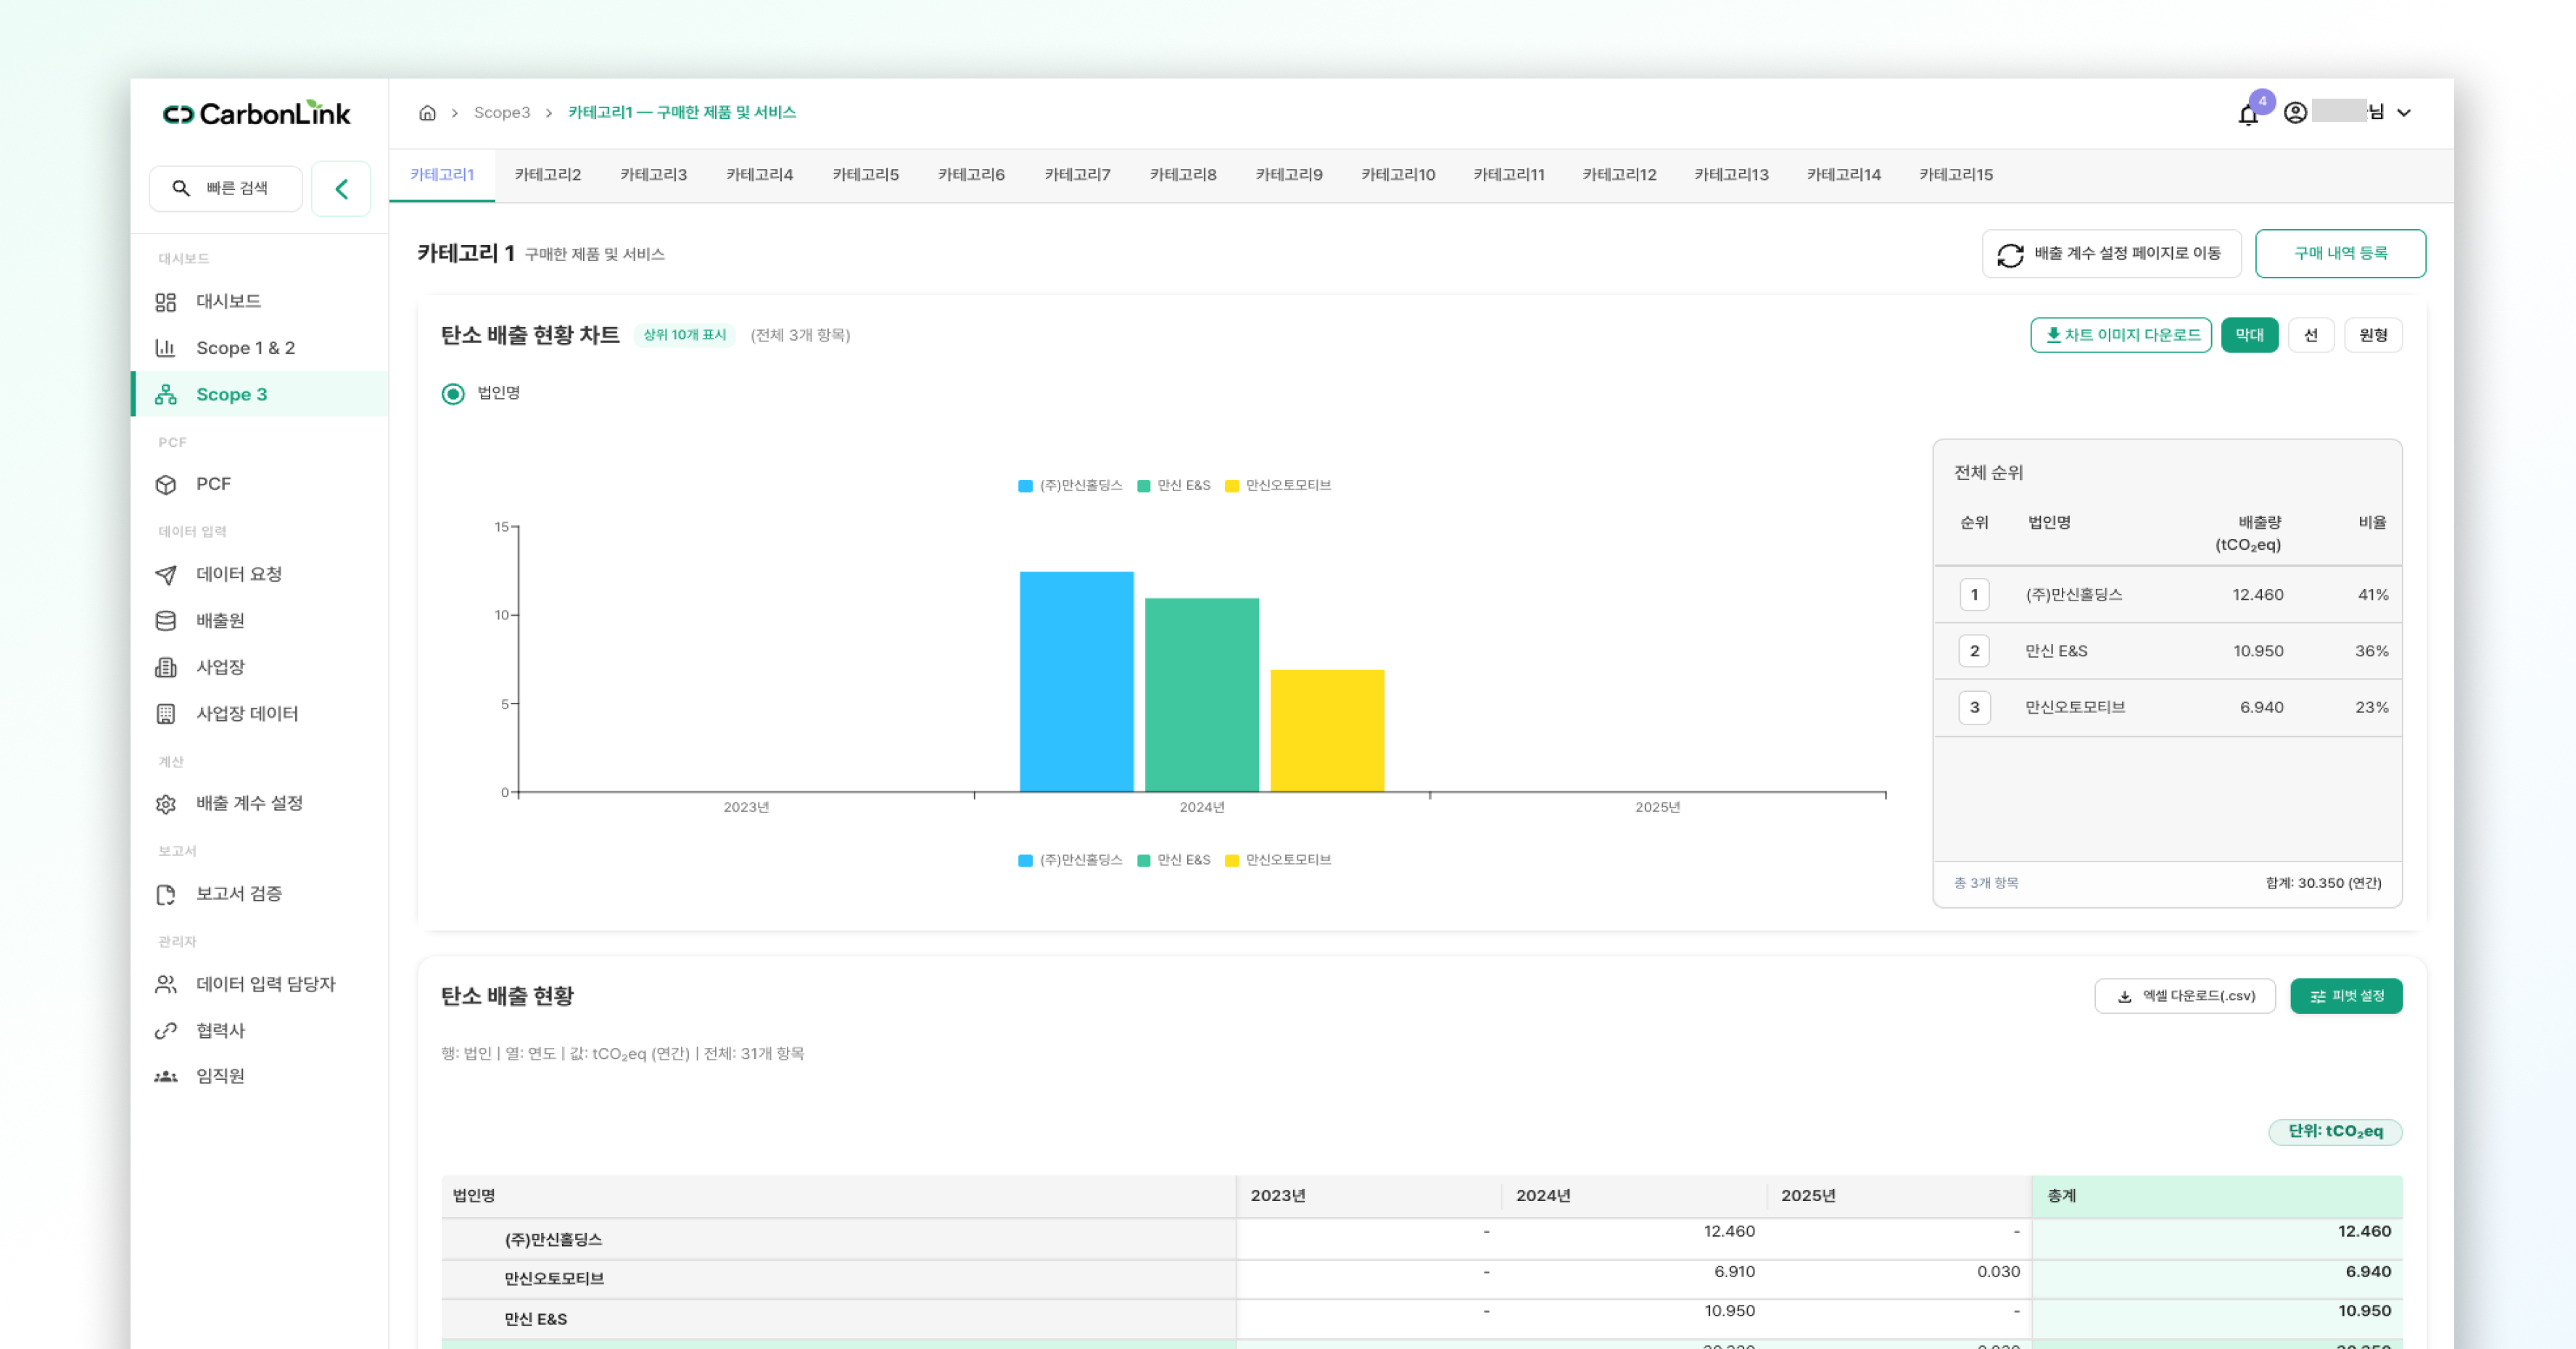This screenshot has width=2576, height=1349.
Task: Toggle (주)만신홀딩스 in the bottom chart legend
Action: click(1070, 860)
